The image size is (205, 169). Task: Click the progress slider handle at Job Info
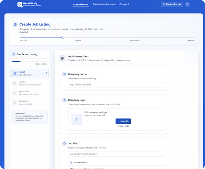point(63,38)
